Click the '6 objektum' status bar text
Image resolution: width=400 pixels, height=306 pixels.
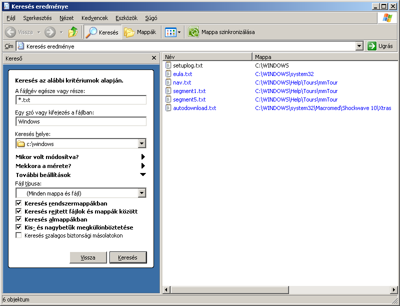(16, 299)
